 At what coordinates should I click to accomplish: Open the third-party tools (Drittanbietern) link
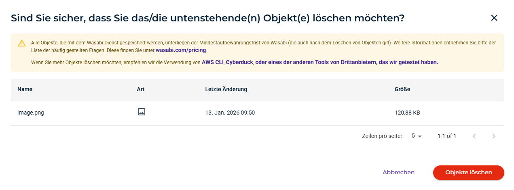(x=347, y=63)
